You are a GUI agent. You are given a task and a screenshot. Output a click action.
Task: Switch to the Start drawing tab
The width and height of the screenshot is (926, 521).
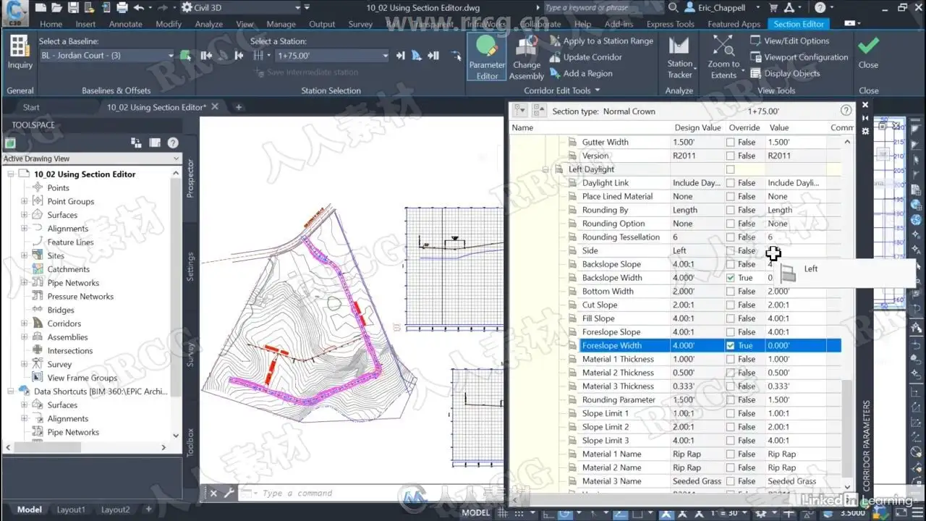pyautogui.click(x=31, y=107)
